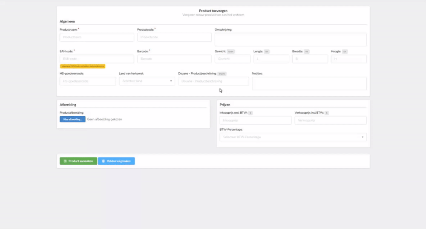Click the Engels badge next to Douane label
Image resolution: width=426 pixels, height=229 pixels.
[222, 74]
